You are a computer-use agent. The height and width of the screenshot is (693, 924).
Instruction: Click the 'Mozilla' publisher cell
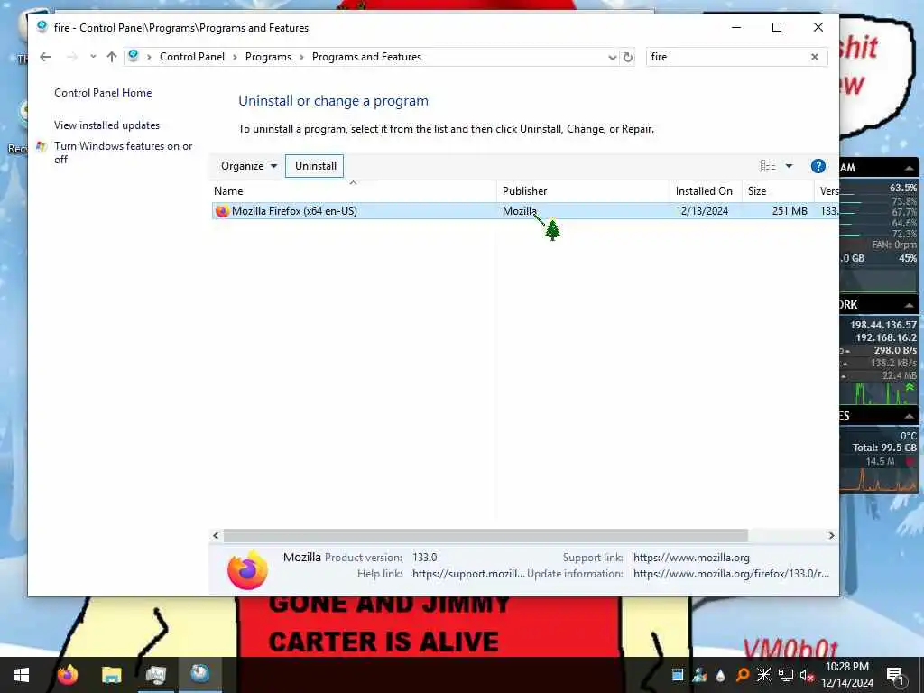tap(519, 211)
